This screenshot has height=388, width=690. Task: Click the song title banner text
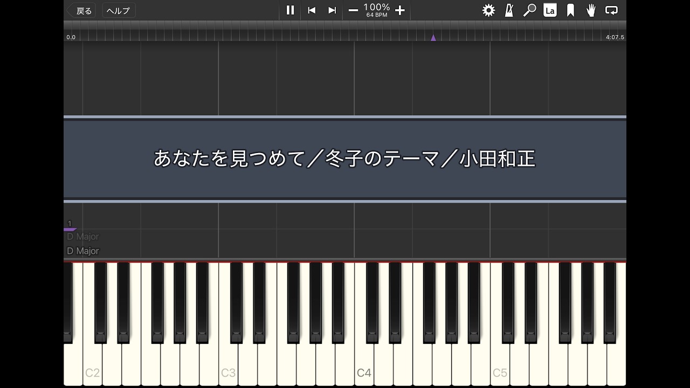click(344, 159)
